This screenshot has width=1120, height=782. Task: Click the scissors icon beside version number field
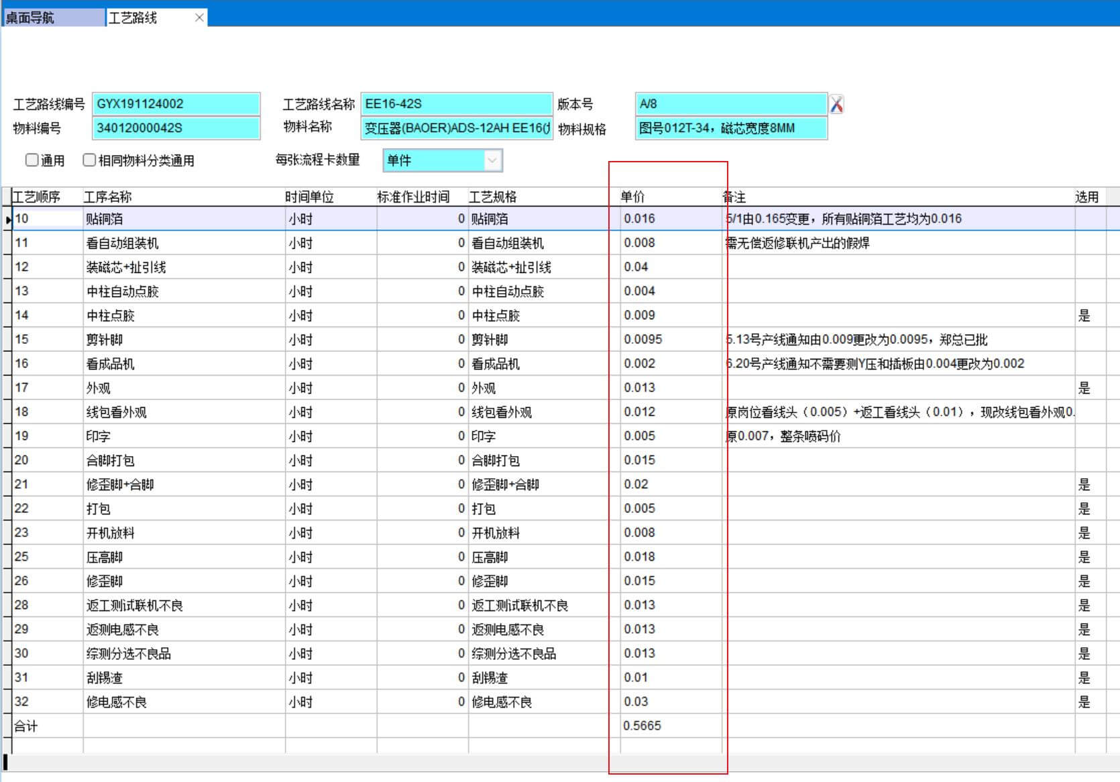[836, 105]
